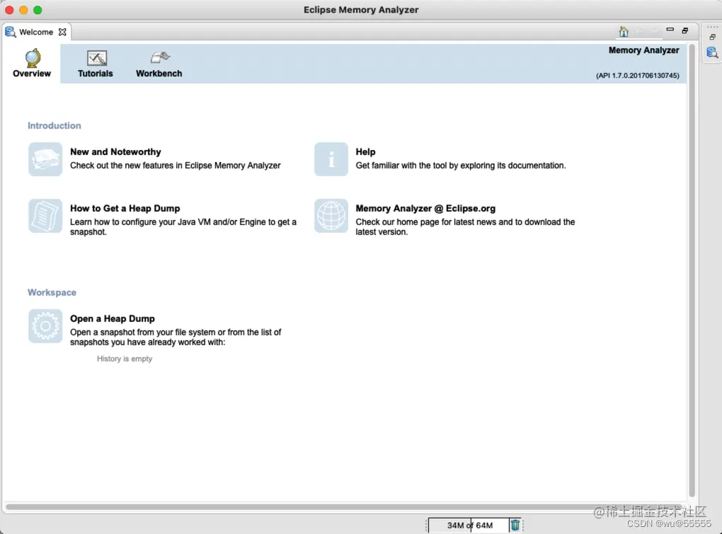Screen dimensions: 722x534
Task: Open the New and Noteworthy link
Action: [x=115, y=152]
